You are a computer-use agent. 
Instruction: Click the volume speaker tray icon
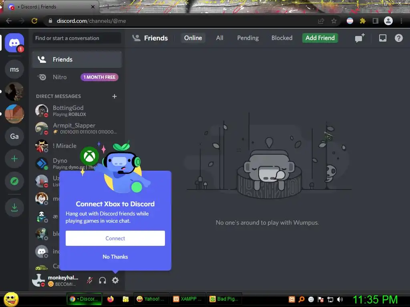(x=340, y=299)
